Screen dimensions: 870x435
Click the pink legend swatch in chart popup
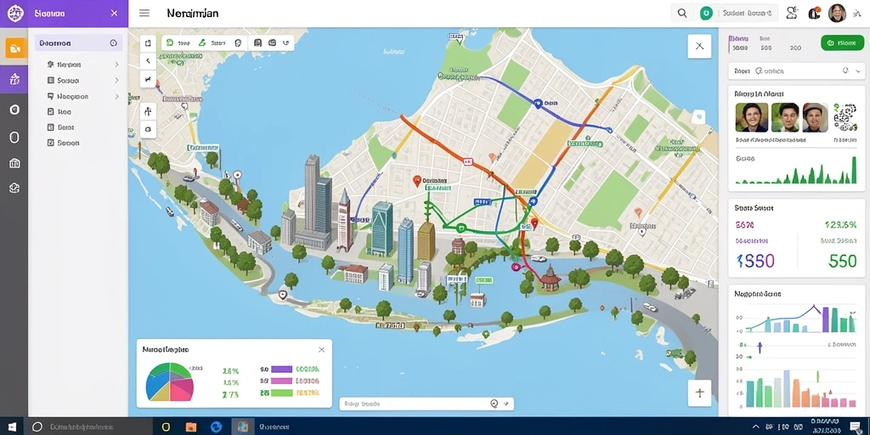coord(281,381)
